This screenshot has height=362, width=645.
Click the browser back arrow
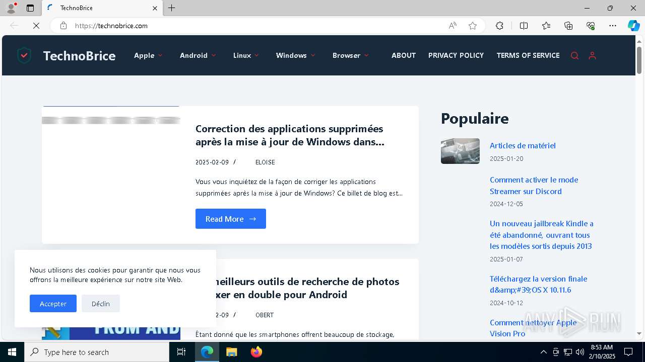(14, 26)
